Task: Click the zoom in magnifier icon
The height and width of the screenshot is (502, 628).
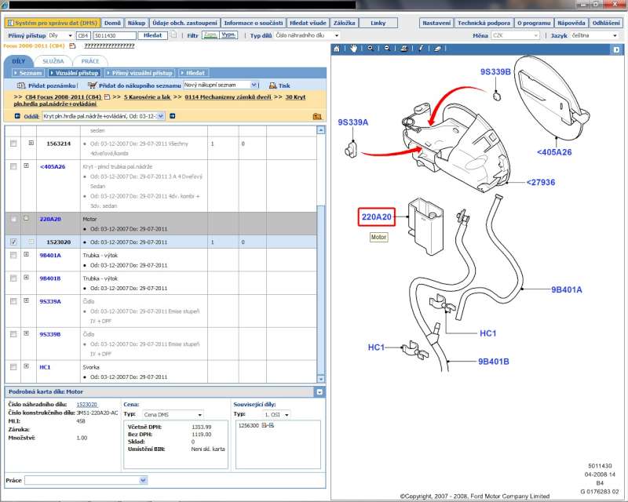Action: point(371,49)
